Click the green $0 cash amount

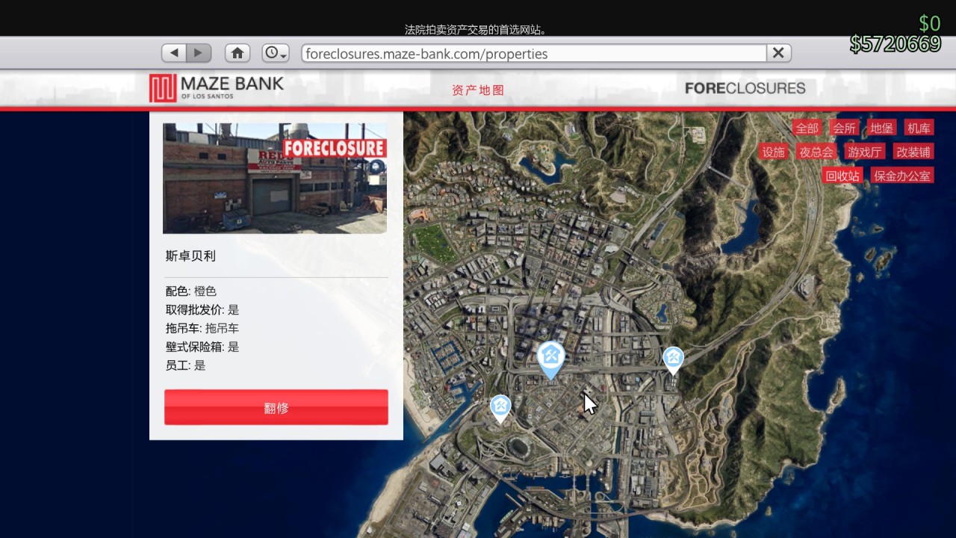click(929, 23)
